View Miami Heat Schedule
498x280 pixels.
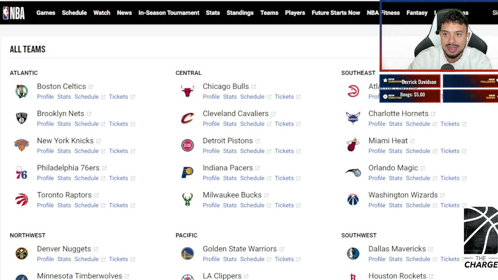tap(418, 151)
